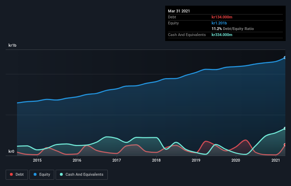Toggle the Debt series legend button
The width and height of the screenshot is (291, 186).
(17, 175)
